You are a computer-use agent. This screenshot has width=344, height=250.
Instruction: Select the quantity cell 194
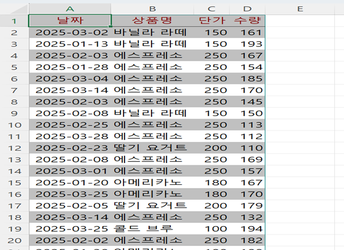(x=247, y=229)
